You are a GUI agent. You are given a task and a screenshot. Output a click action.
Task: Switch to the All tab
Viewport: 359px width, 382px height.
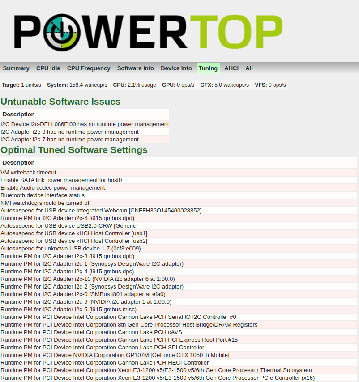coord(249,68)
